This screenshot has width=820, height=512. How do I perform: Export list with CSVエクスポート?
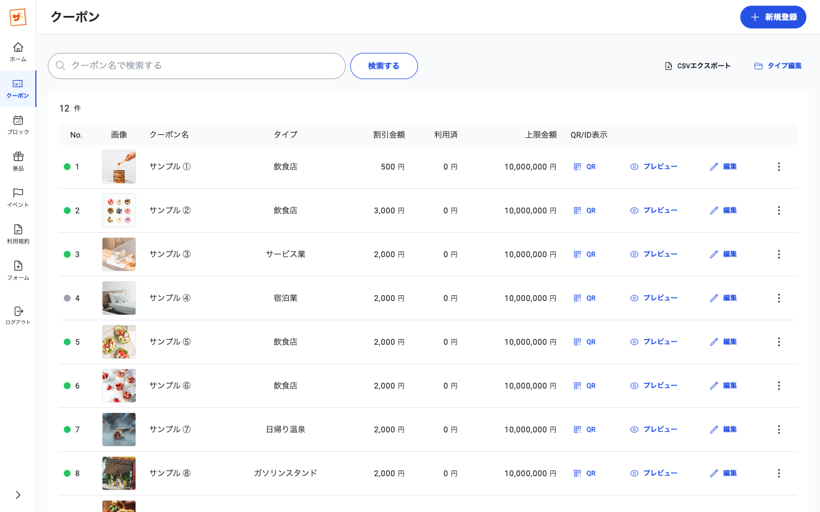698,66
